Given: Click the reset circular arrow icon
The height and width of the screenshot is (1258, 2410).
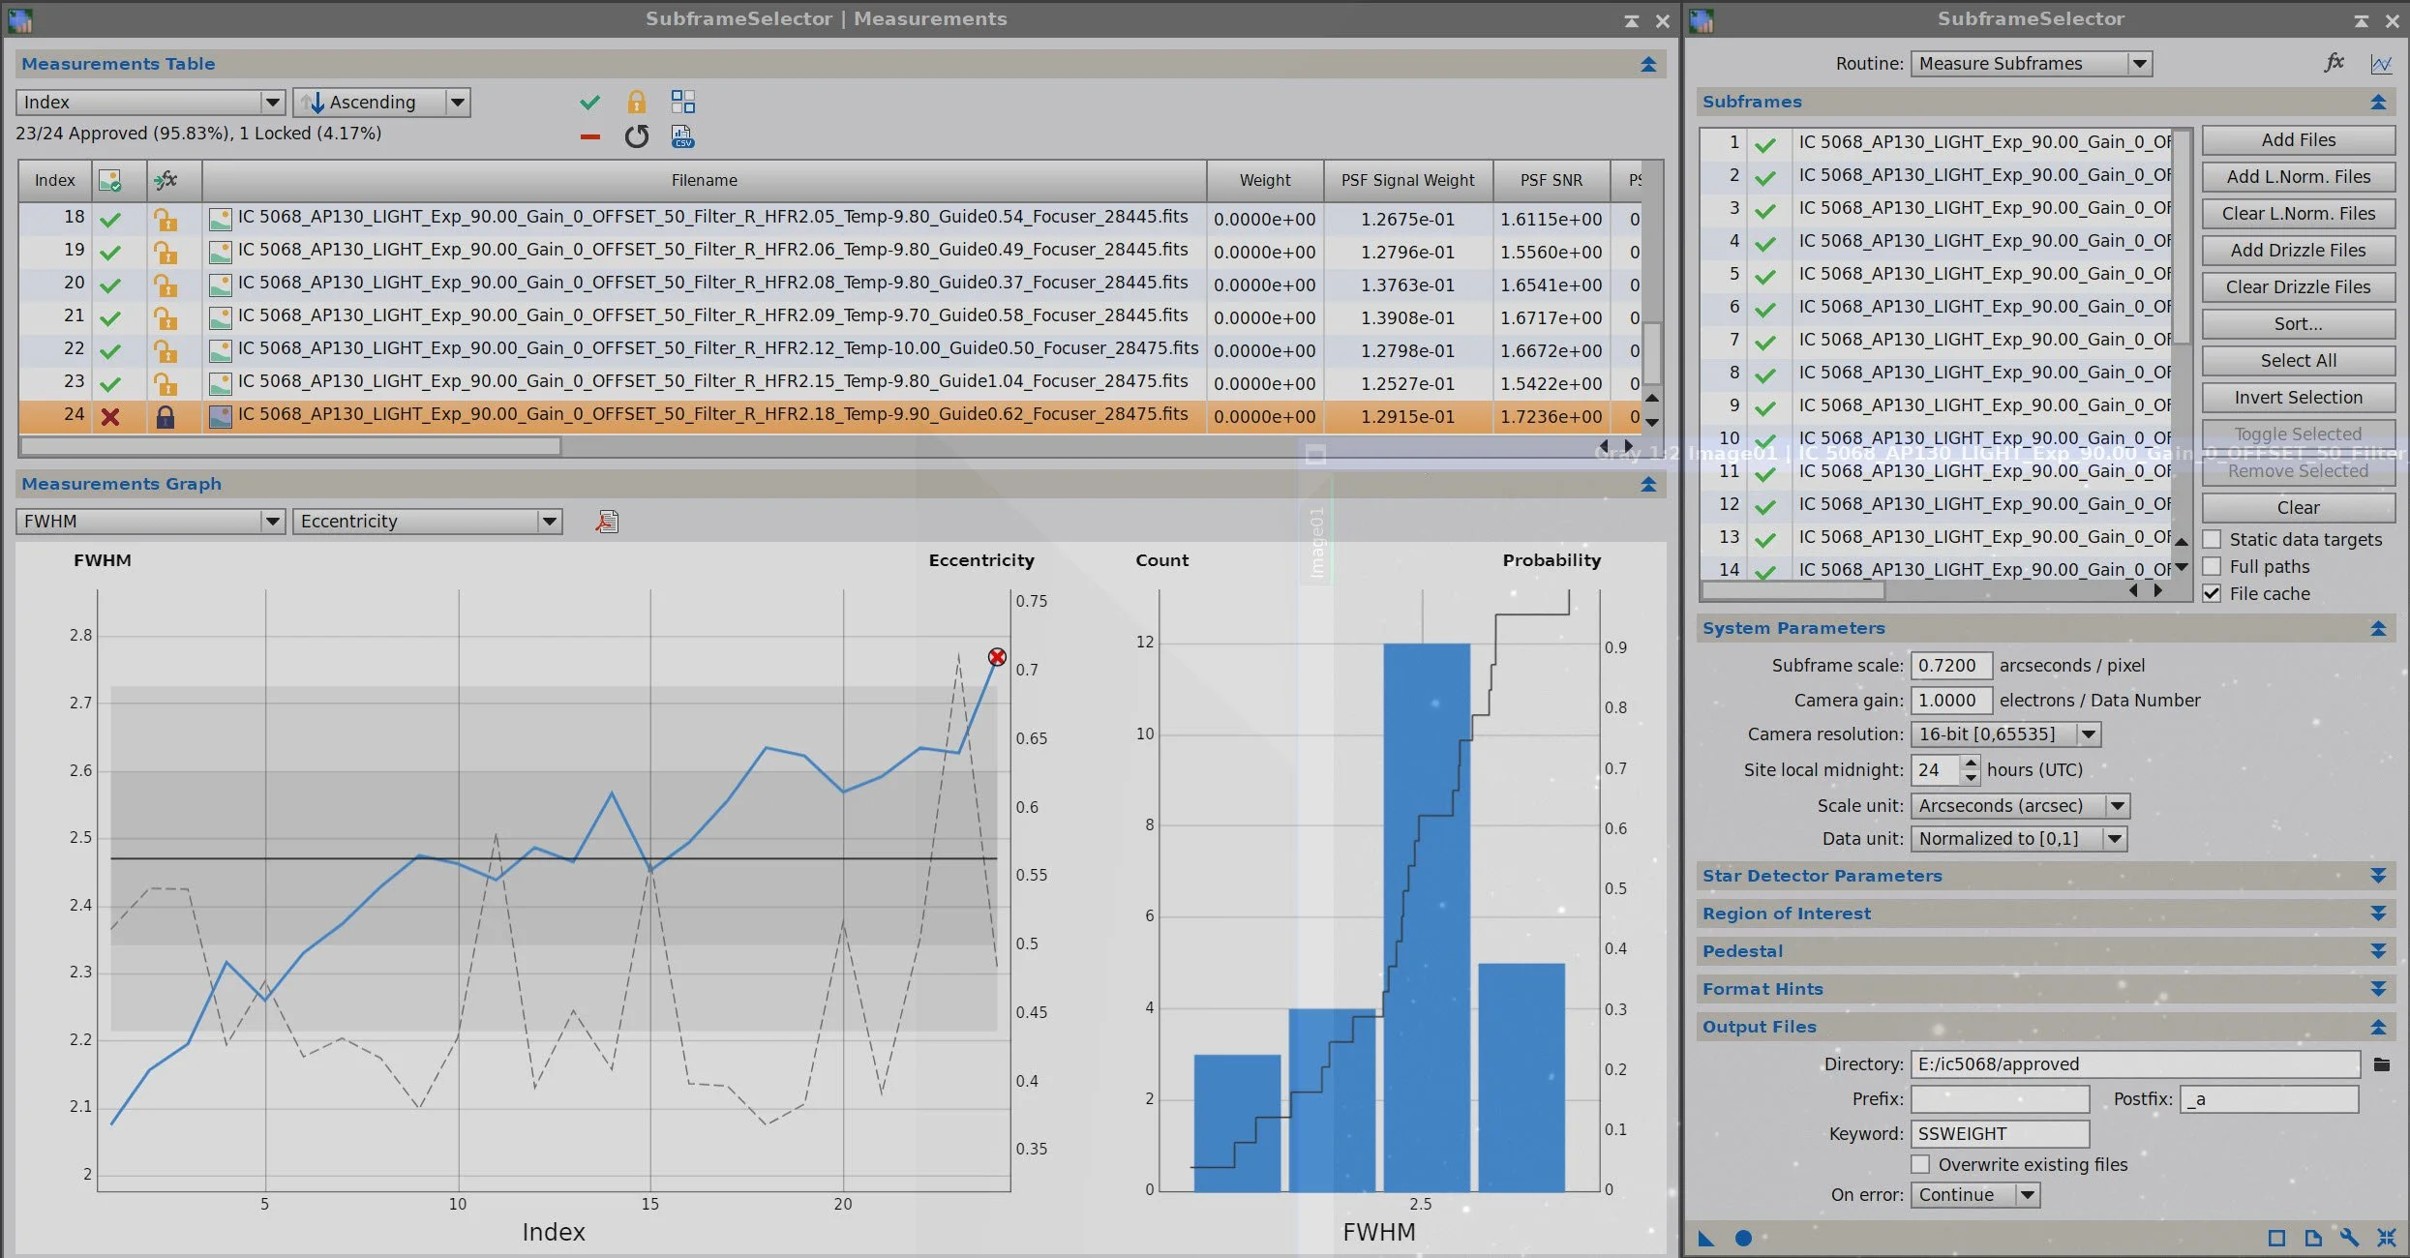Looking at the screenshot, I should coord(636,137).
